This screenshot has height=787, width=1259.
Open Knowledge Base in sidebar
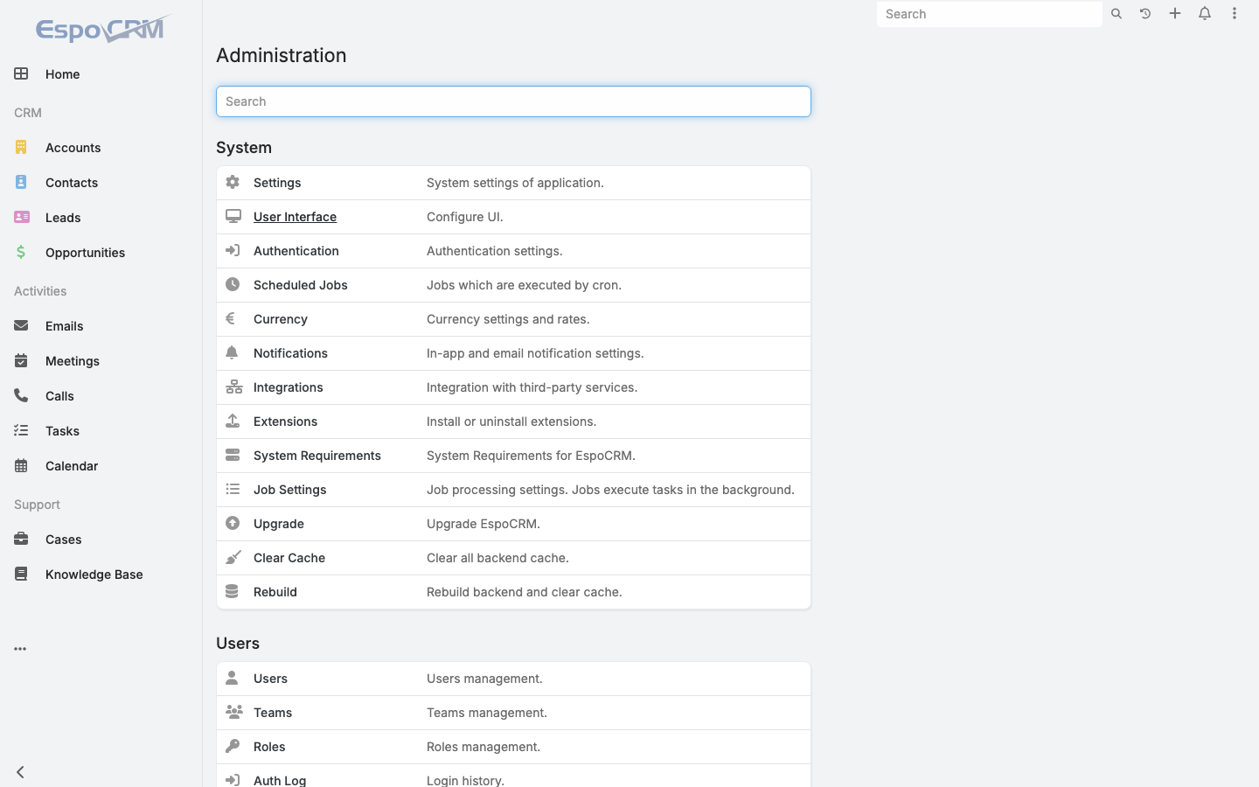click(x=101, y=575)
